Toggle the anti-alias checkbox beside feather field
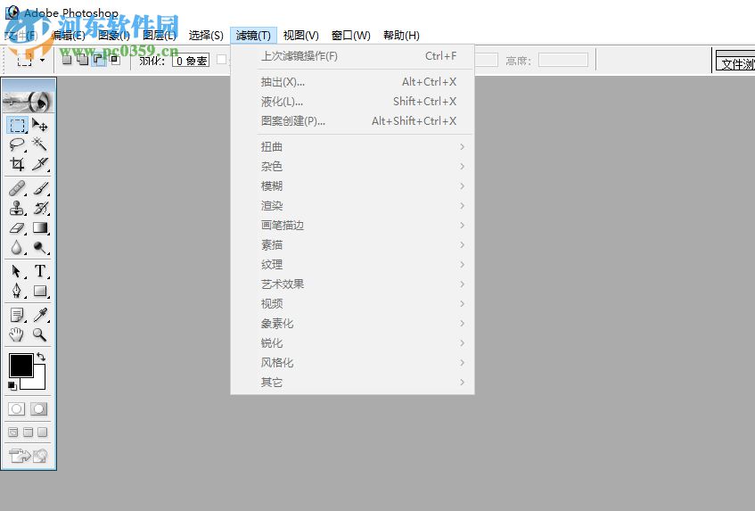755x511 pixels. click(x=221, y=59)
